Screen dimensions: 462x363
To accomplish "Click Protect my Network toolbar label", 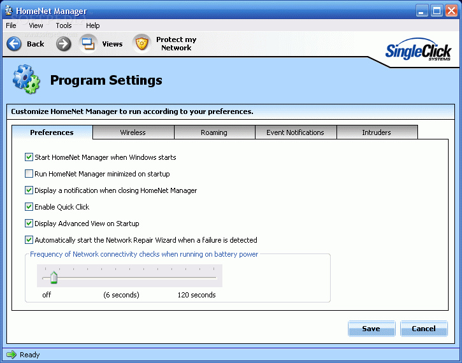I will 176,43.
